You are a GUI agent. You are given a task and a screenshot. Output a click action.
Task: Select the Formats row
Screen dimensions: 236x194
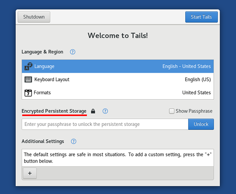pos(118,93)
